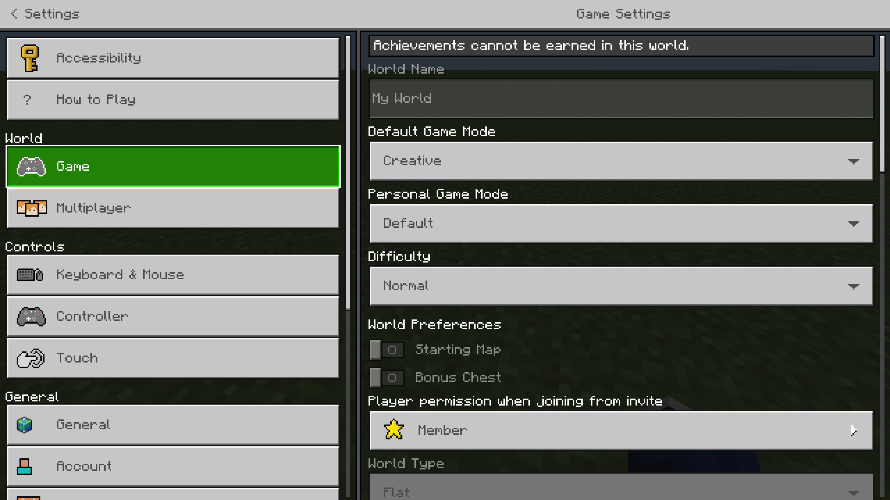Image resolution: width=890 pixels, height=500 pixels.
Task: Switch to the Multiplayer settings tab
Action: pyautogui.click(x=173, y=208)
